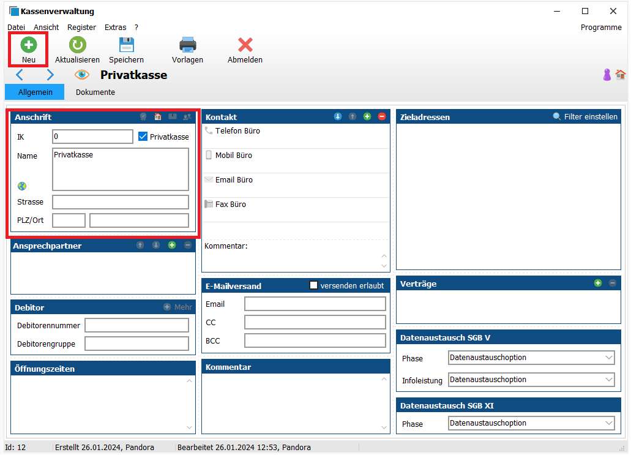This screenshot has width=631, height=455.
Task: Refresh data with the Aktualisieren icon
Action: [x=77, y=45]
